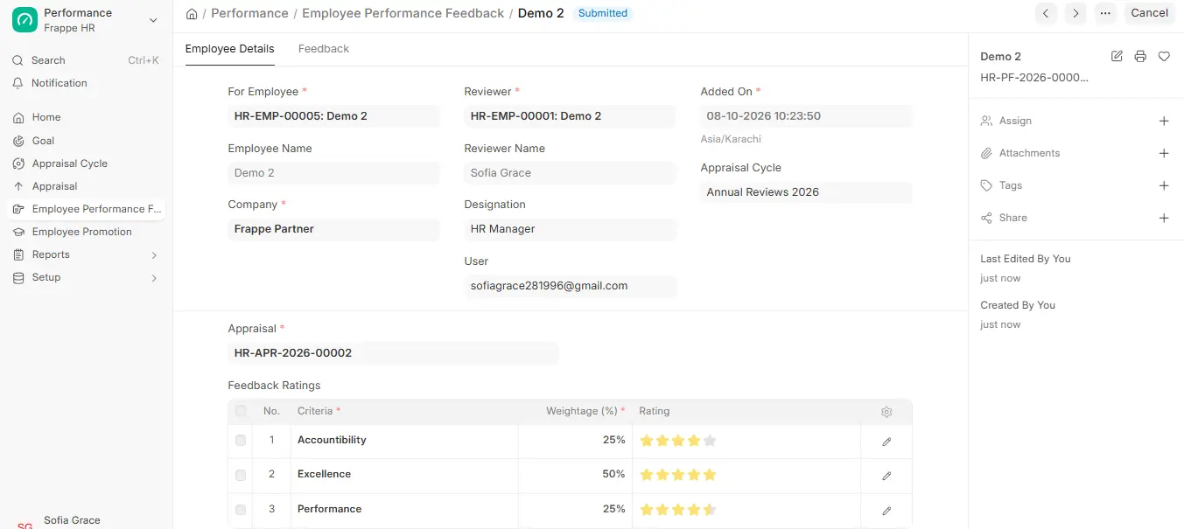The image size is (1184, 529).
Task: Click the Added On date field
Action: click(x=805, y=116)
